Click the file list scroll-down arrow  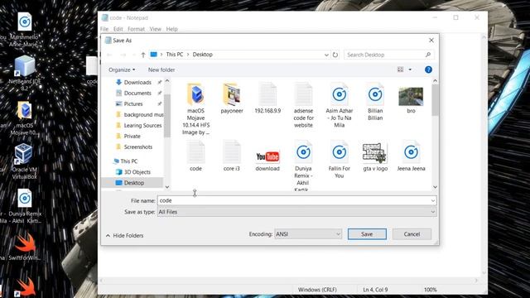435,187
